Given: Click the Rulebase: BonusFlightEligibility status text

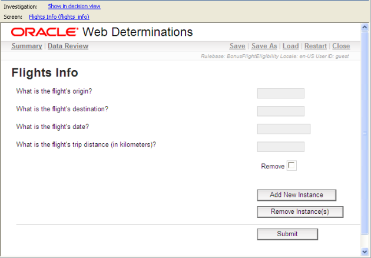Looking at the screenshot, I should tap(274, 57).
